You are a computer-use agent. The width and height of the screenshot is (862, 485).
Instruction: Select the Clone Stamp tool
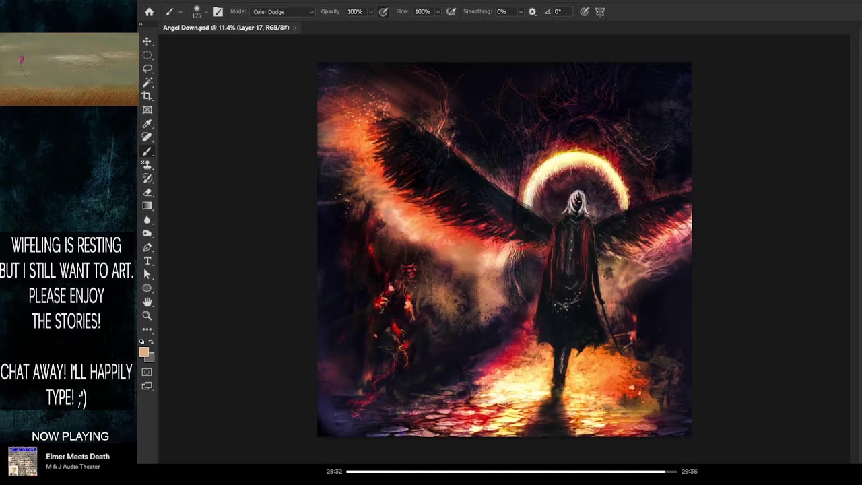147,165
